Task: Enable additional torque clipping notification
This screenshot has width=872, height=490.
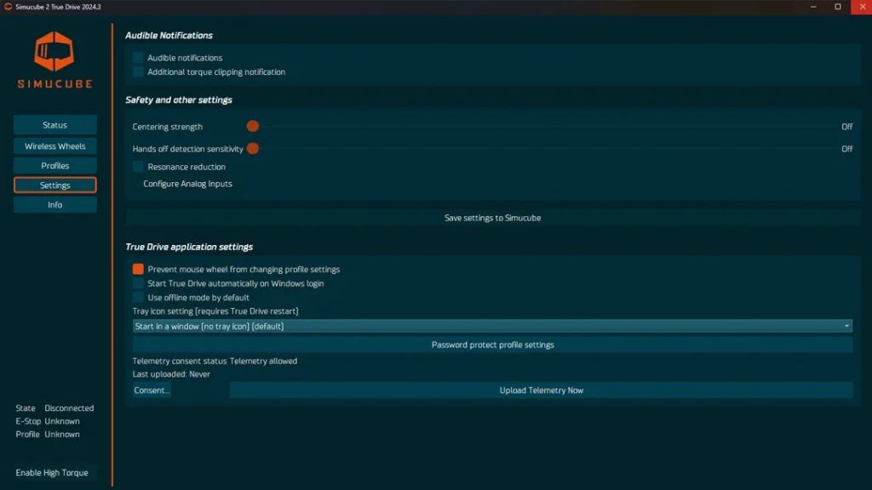Action: 138,71
